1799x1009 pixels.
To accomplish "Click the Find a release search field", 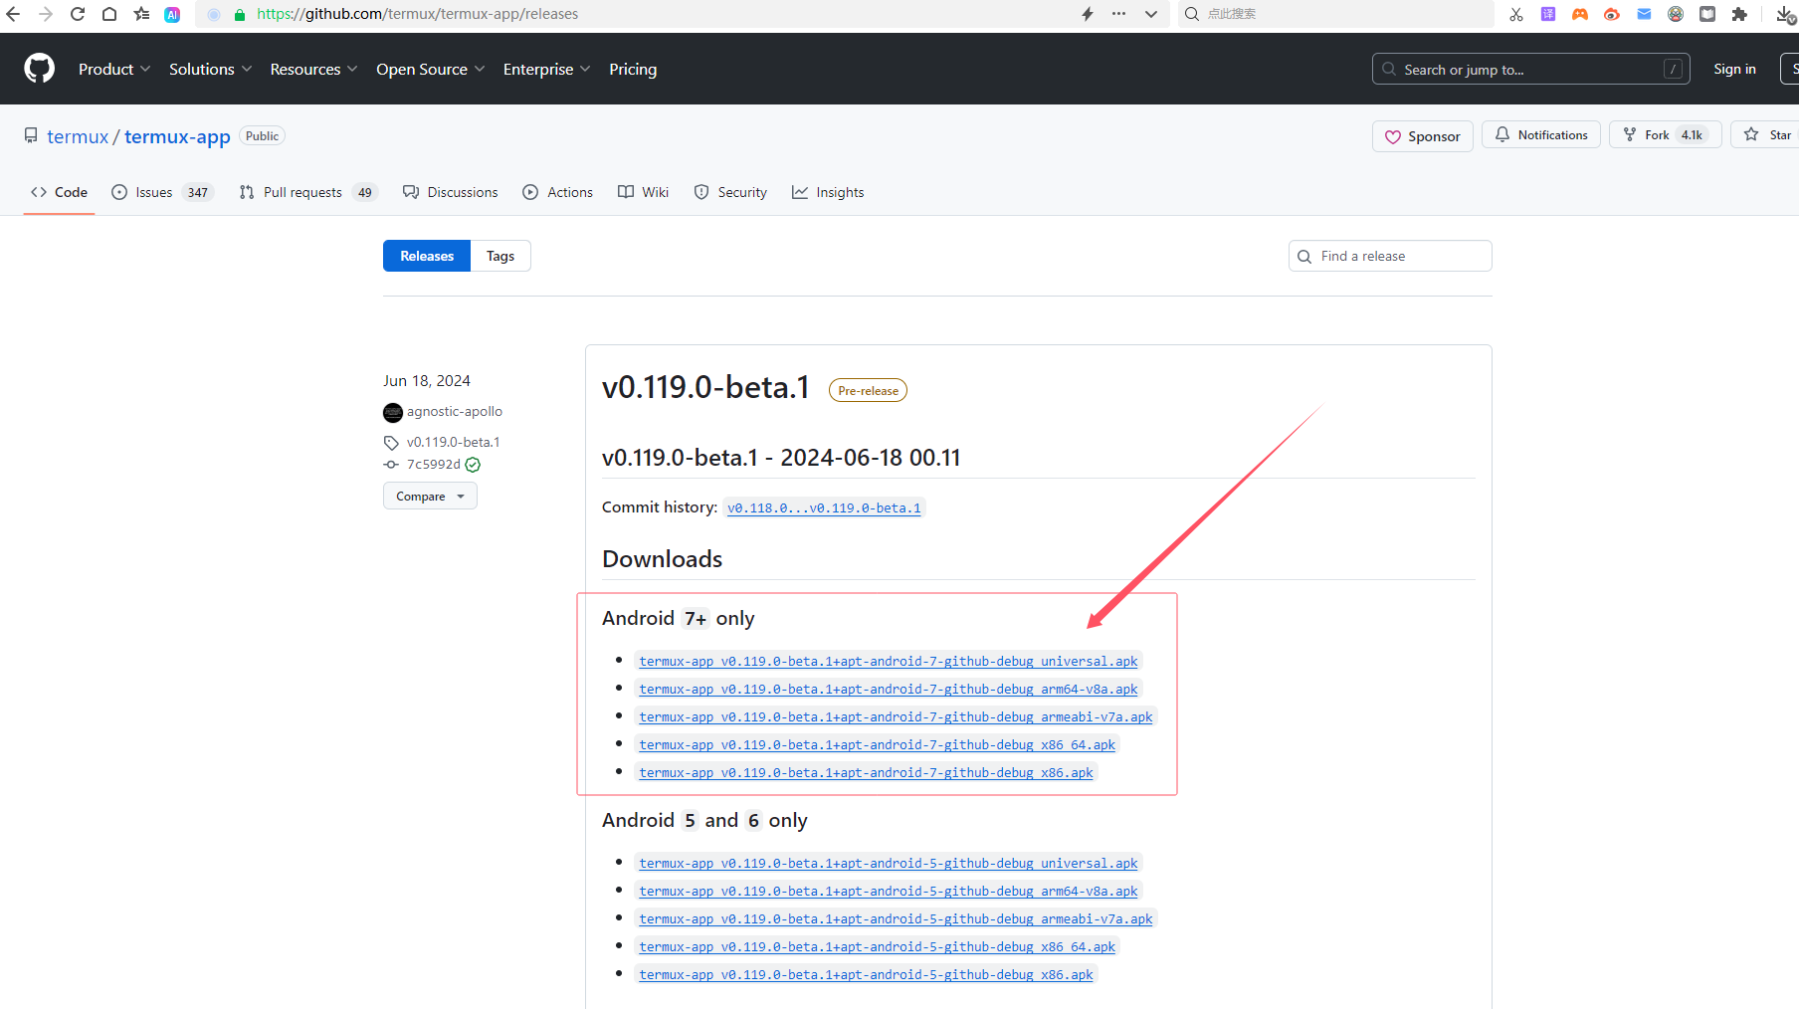I will point(1390,256).
